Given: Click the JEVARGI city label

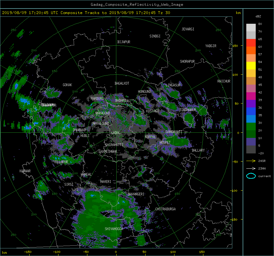Looking at the screenshot, I should point(188,29).
